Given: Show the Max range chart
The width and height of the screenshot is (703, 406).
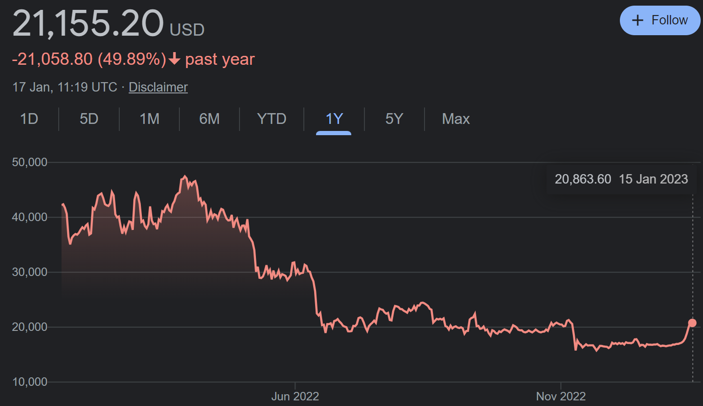Looking at the screenshot, I should click(x=456, y=119).
